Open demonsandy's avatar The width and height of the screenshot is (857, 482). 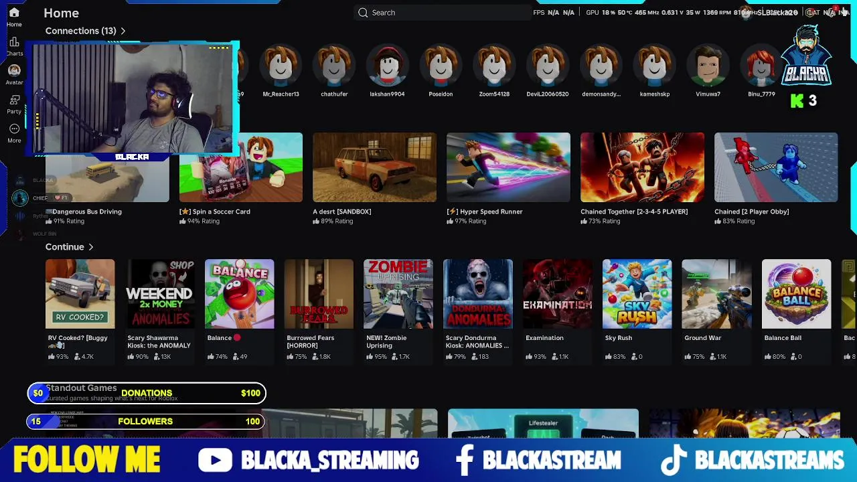(x=601, y=66)
